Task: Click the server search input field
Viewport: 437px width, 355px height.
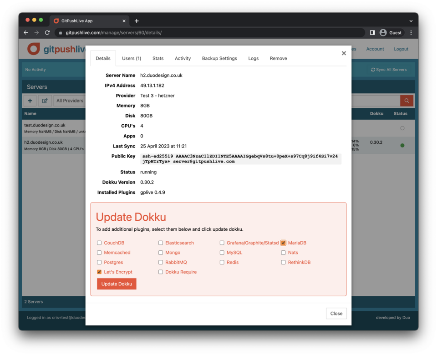Action: (x=376, y=101)
